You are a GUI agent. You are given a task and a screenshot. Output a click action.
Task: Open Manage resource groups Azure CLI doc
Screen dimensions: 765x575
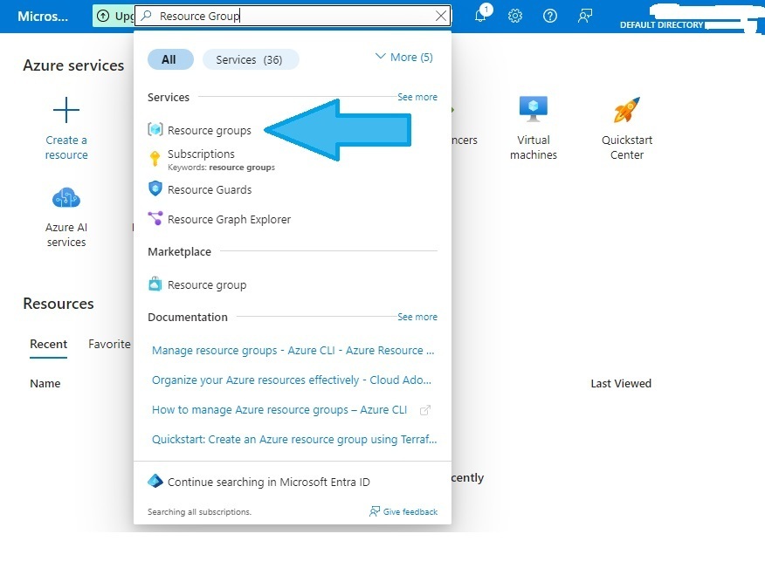click(x=293, y=351)
